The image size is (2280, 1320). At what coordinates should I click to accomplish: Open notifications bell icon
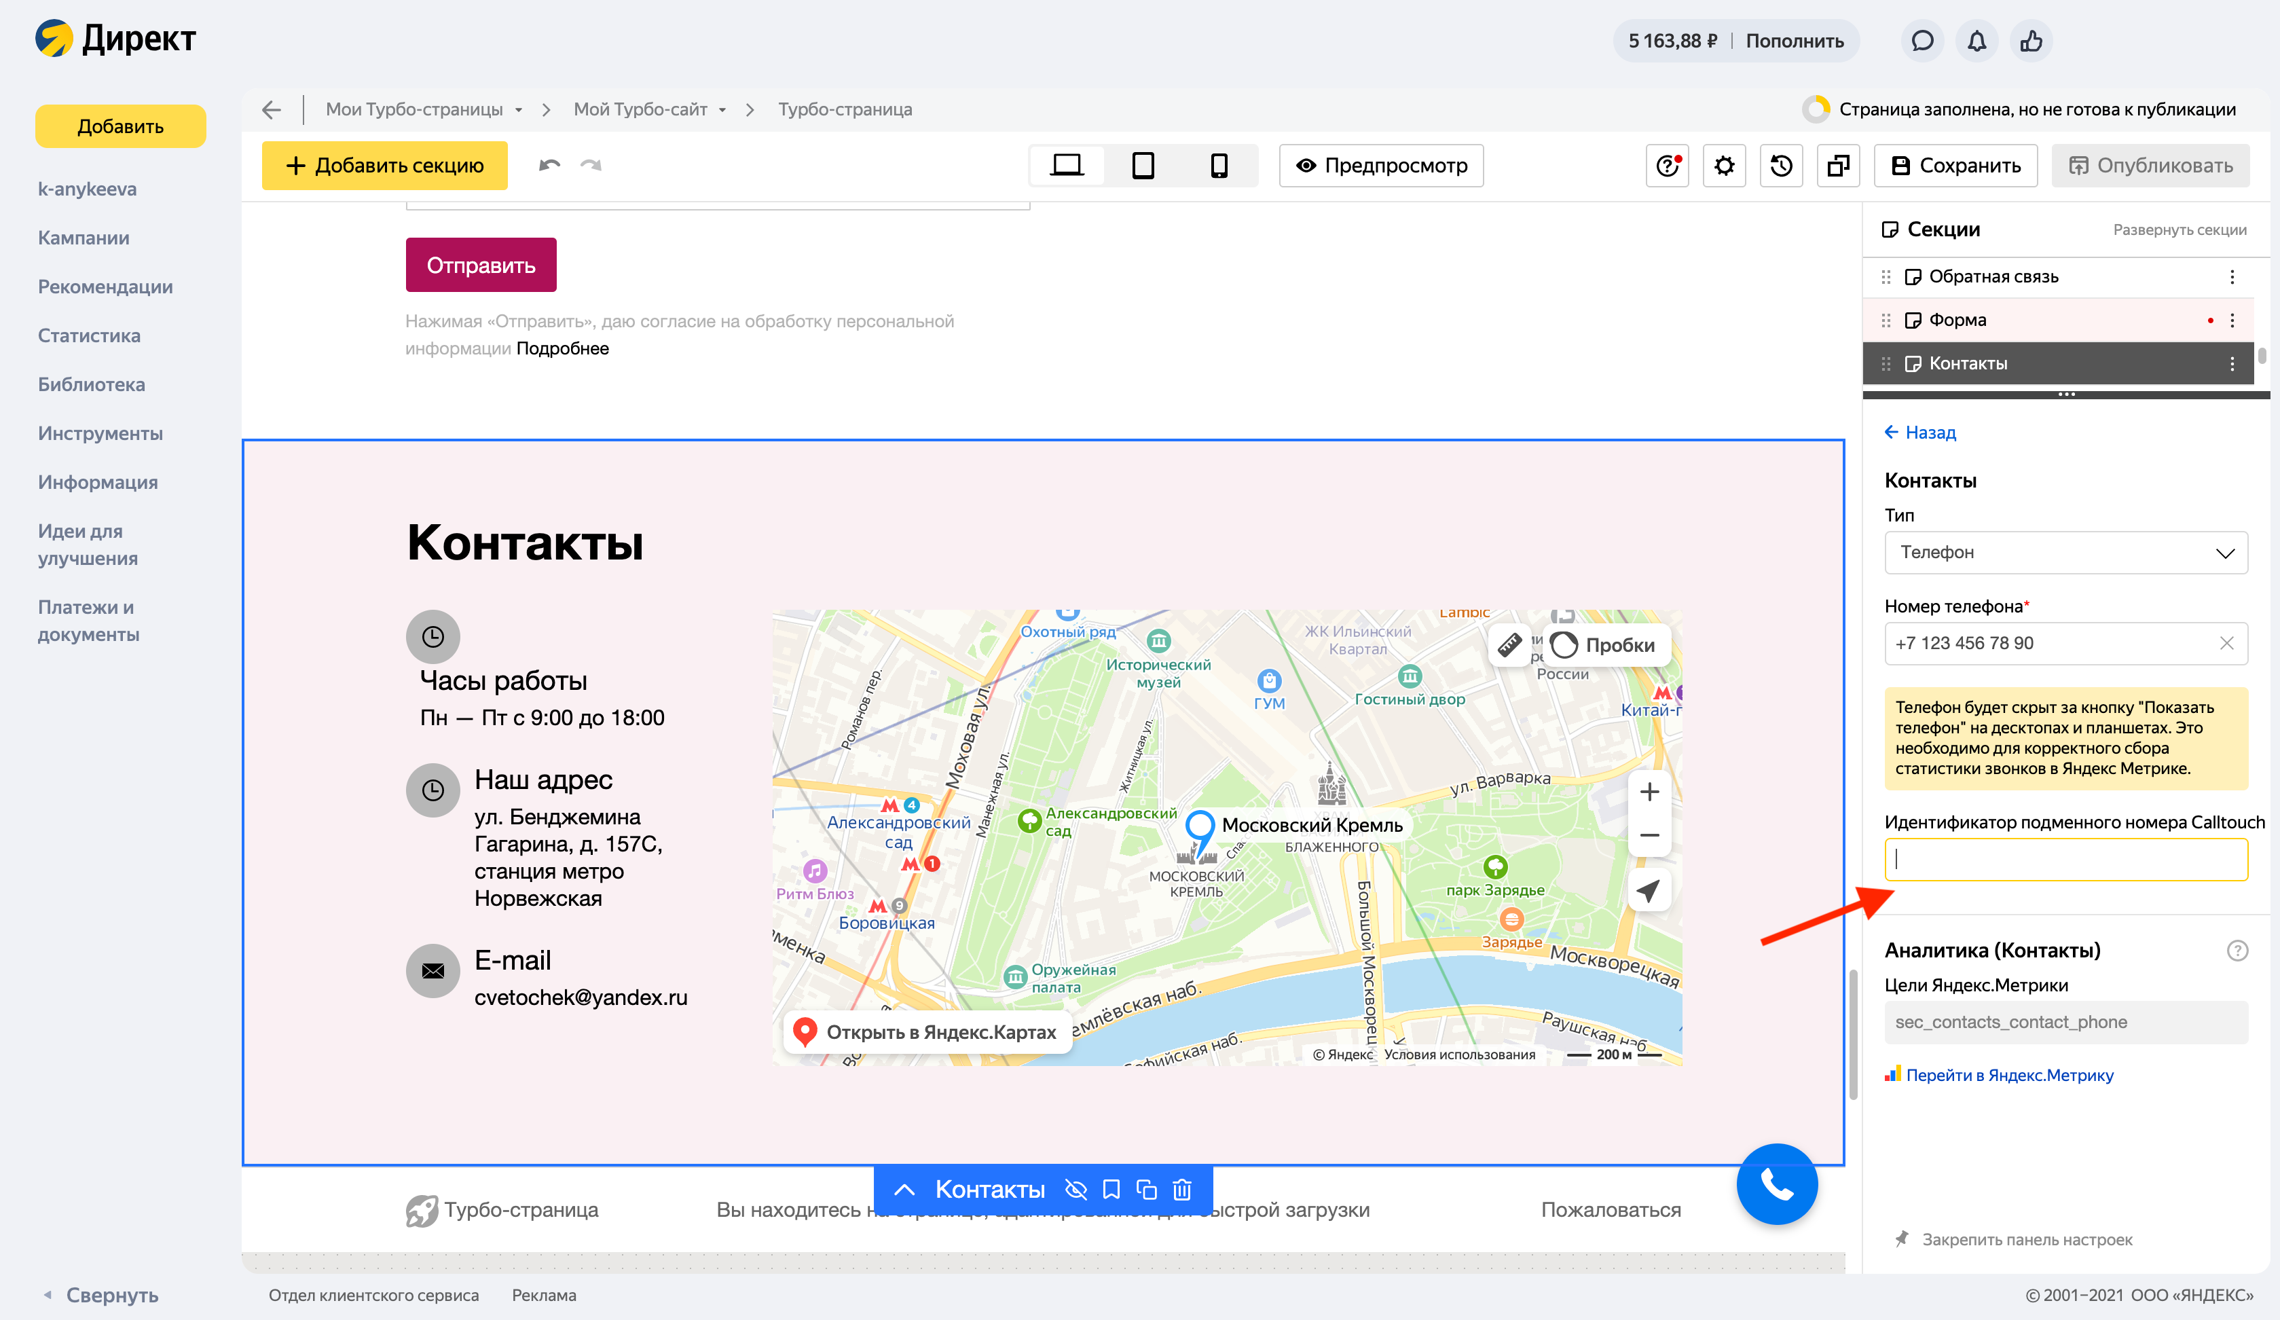tap(1977, 41)
